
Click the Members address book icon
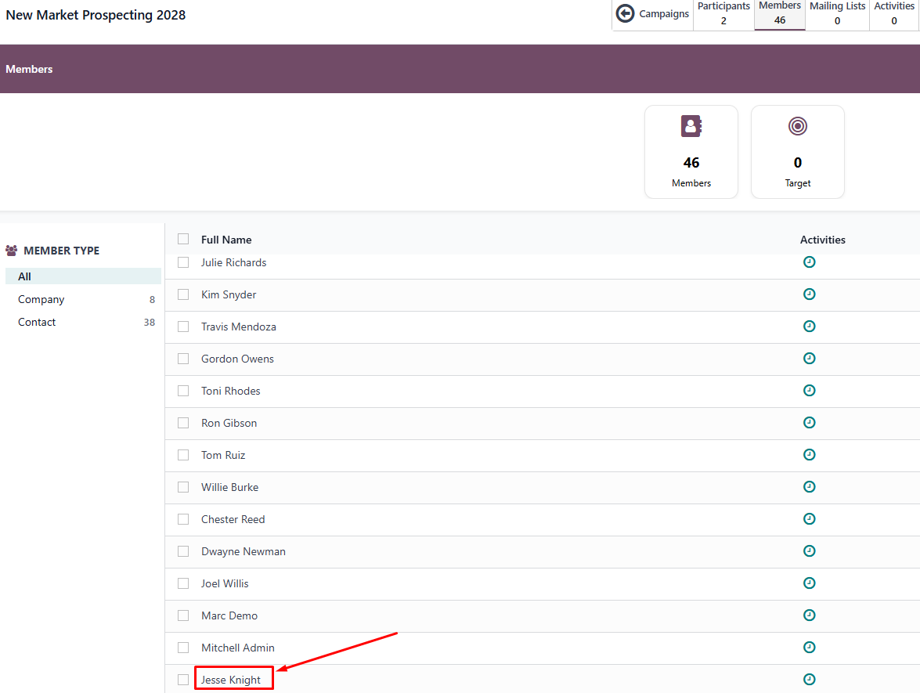point(691,126)
